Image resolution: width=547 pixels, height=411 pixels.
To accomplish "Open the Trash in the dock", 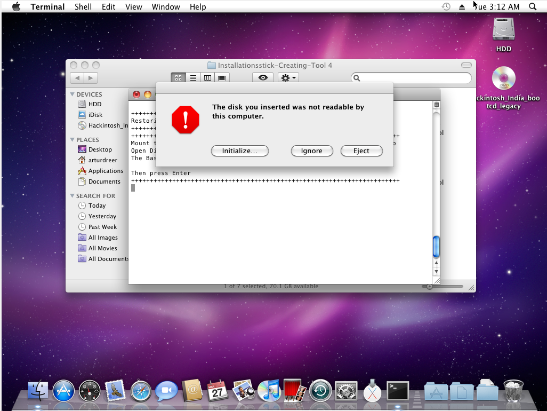I will (513, 391).
